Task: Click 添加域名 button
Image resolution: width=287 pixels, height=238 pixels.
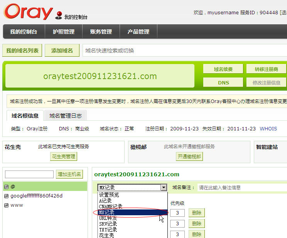Action: (x=62, y=51)
